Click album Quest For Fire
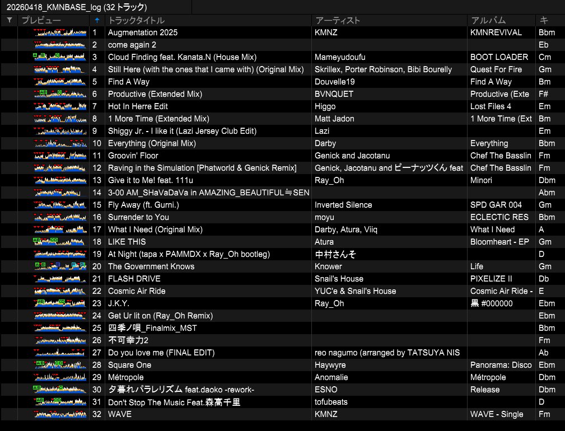Viewport: 565px width, 431px height. (496, 69)
